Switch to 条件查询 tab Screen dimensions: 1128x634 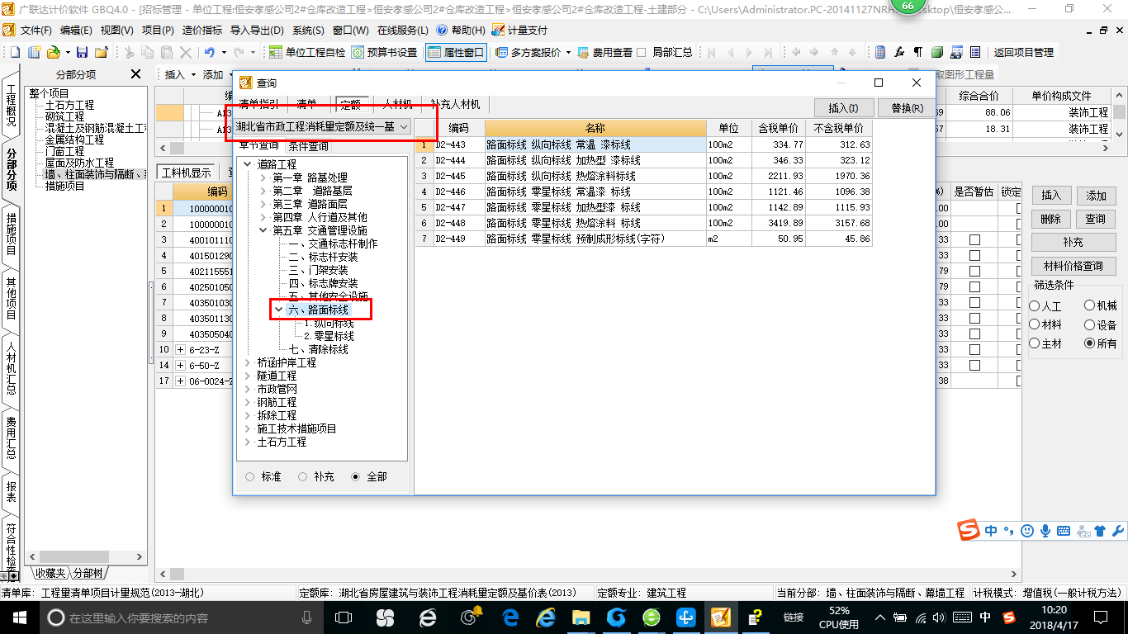coord(307,146)
